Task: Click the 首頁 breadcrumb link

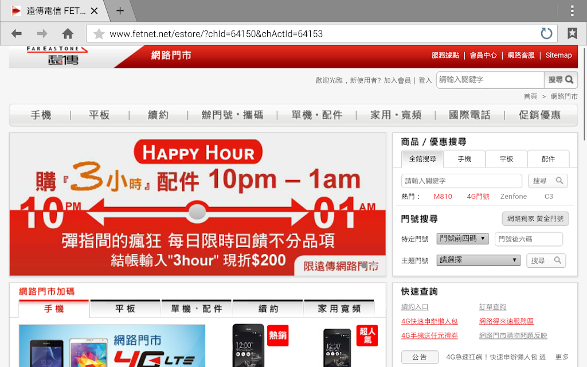Action: (x=530, y=96)
